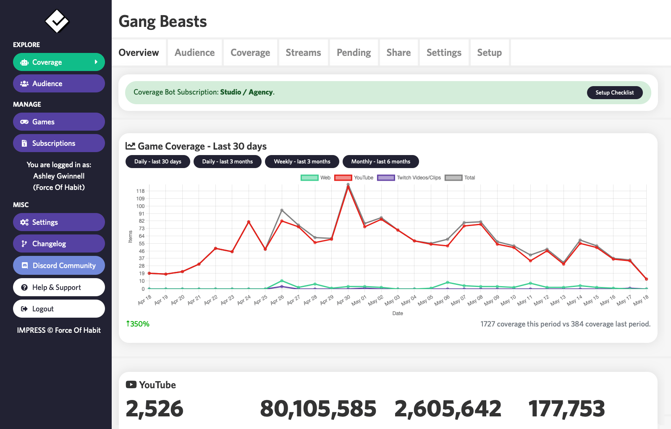
Task: Click the Apr 30 peak data point
Action: [348, 184]
